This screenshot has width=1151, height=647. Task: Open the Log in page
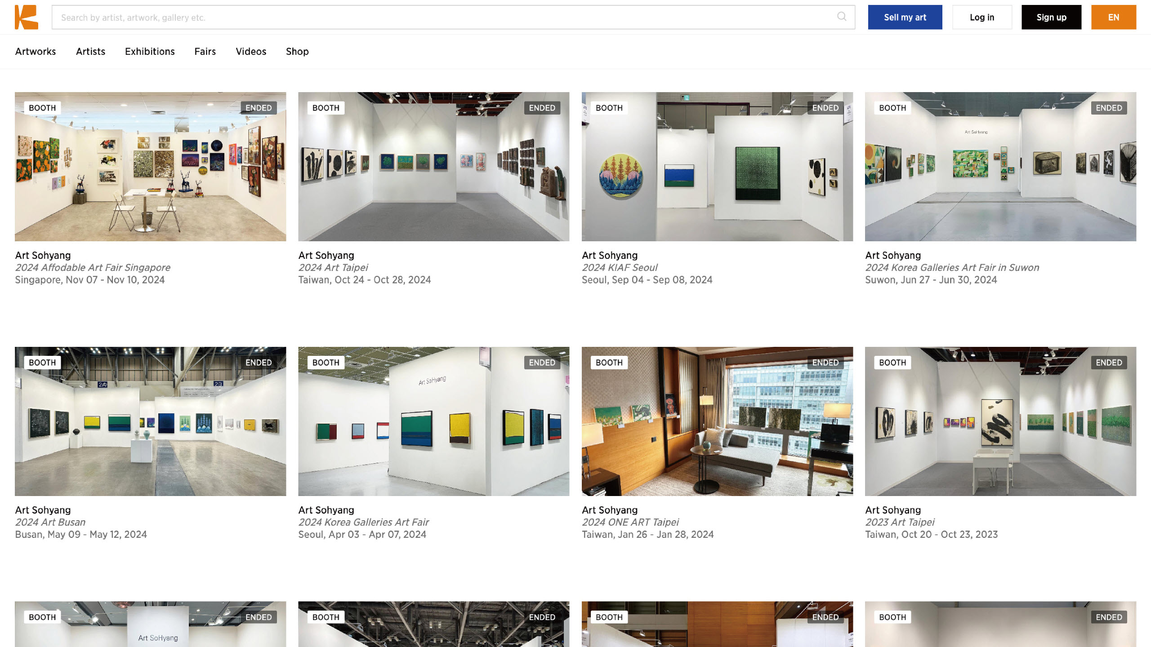[982, 17]
